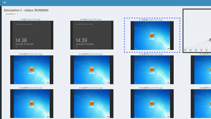Open VNC page for CLIENT3
The width and height of the screenshot is (211, 119).
[x=96, y=54]
